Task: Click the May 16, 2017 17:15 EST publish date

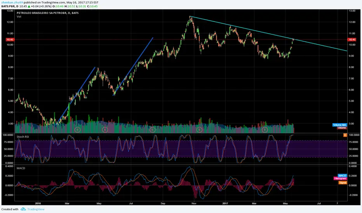Action: click(x=82, y=3)
